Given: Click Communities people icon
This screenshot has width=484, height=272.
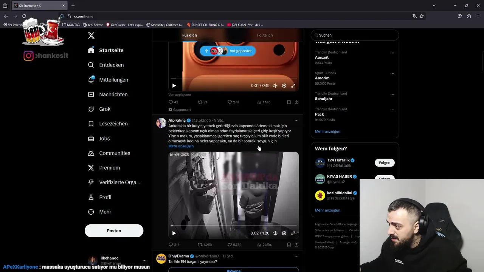Looking at the screenshot, I should tap(91, 153).
